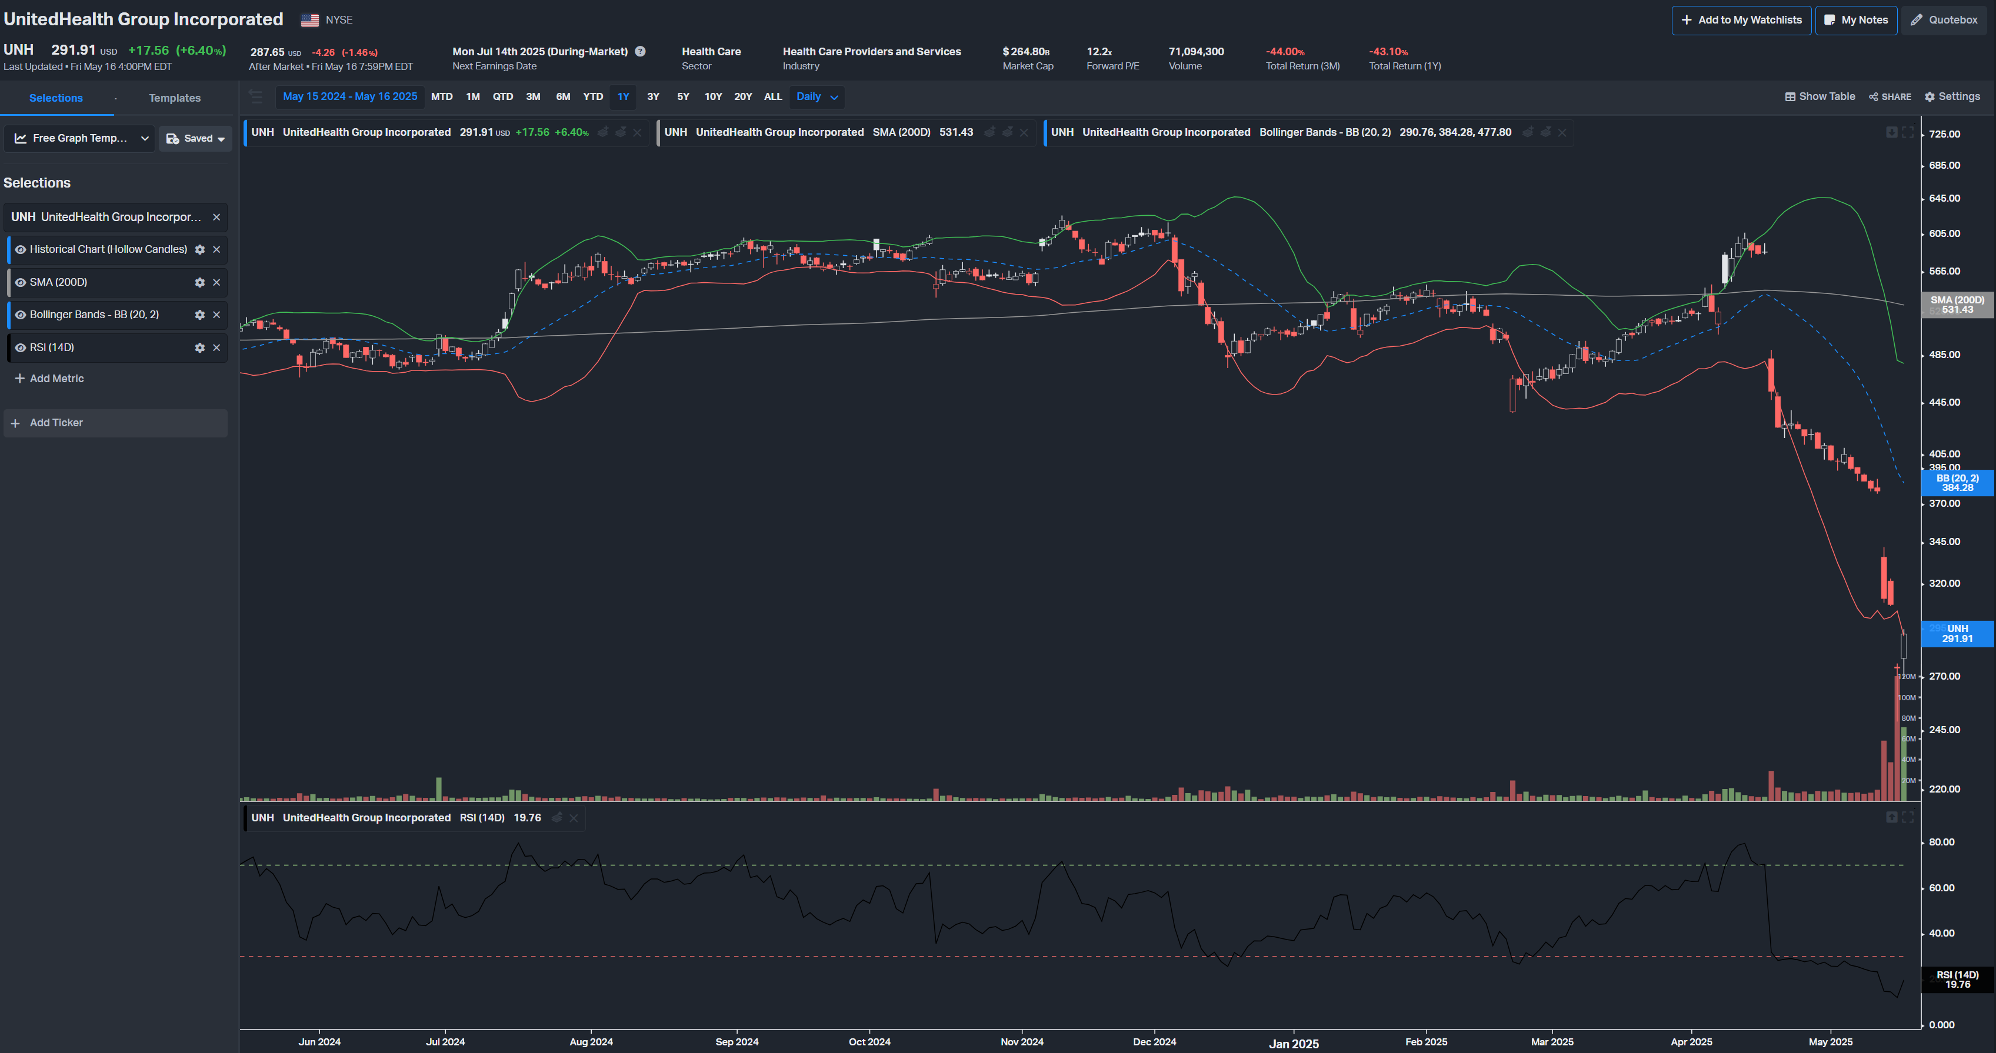
Task: Toggle visibility eye for Bollinger Bands
Action: [21, 315]
